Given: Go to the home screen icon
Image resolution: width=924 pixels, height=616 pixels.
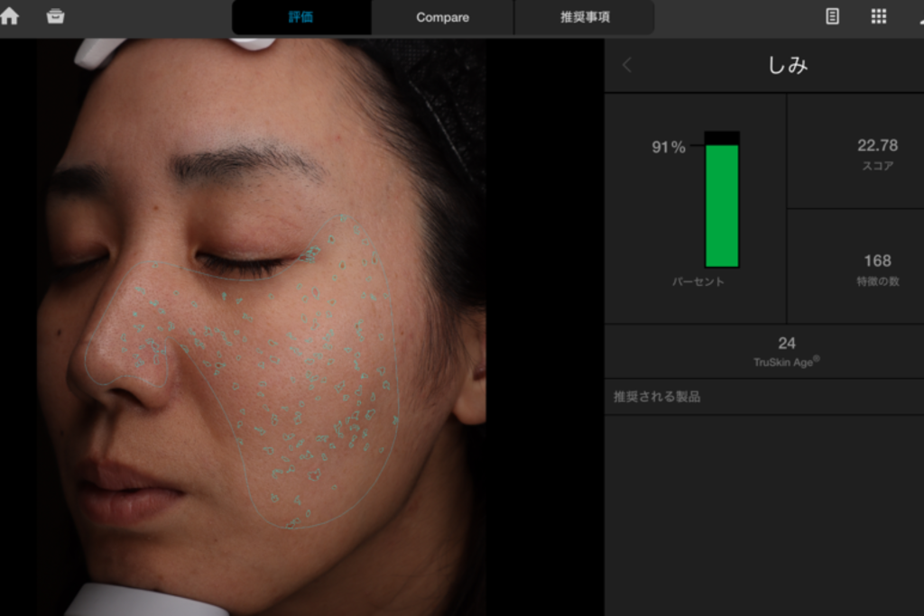Looking at the screenshot, I should 10,16.
